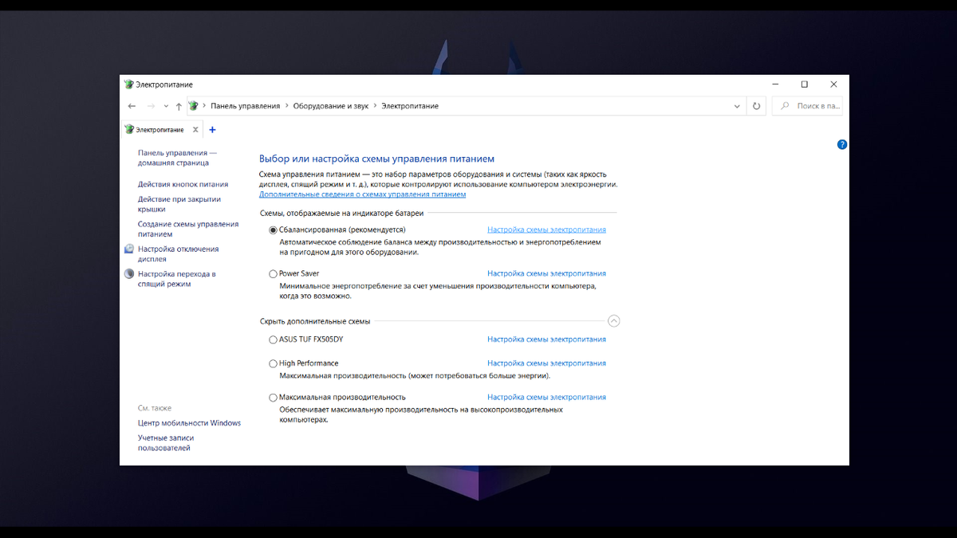Select Power Saver plan
Viewport: 957px width, 538px height.
(274, 273)
